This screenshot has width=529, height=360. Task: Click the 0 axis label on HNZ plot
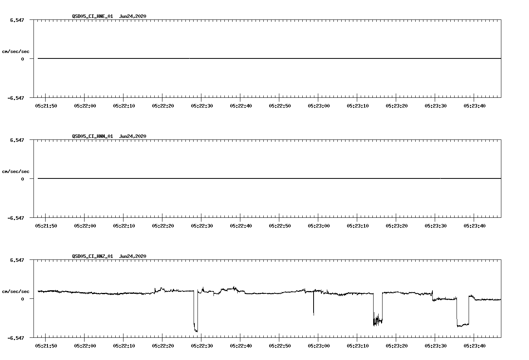pyautogui.click(x=23, y=299)
